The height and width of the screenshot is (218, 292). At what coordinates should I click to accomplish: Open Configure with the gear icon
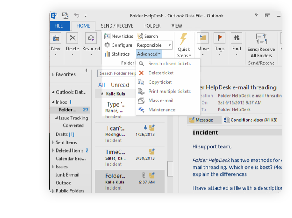tap(118, 45)
